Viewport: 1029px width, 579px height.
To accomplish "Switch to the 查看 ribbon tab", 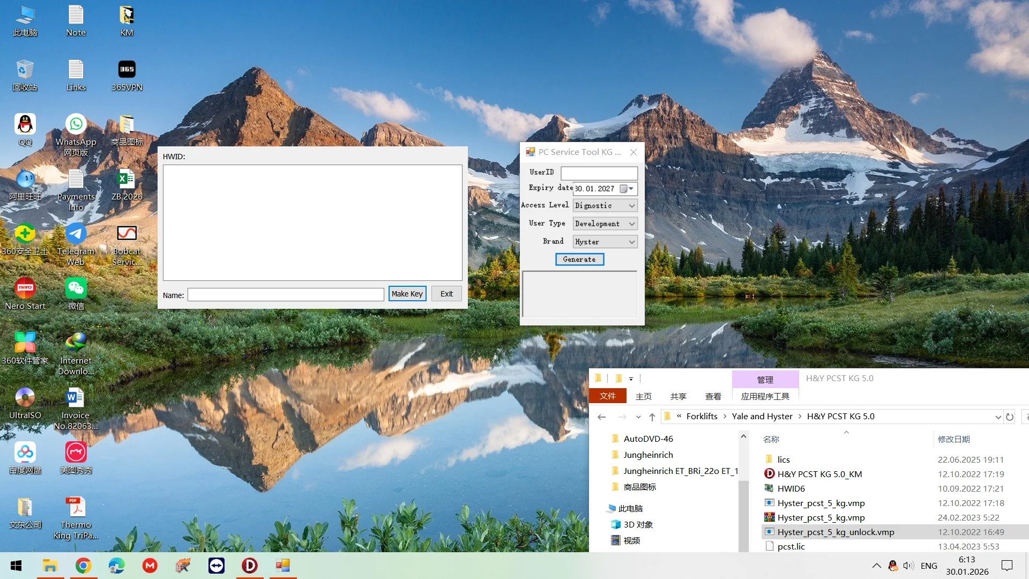I will (713, 396).
